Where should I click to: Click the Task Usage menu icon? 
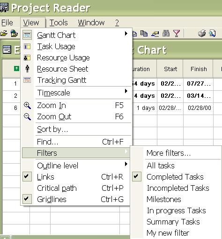point(27,46)
